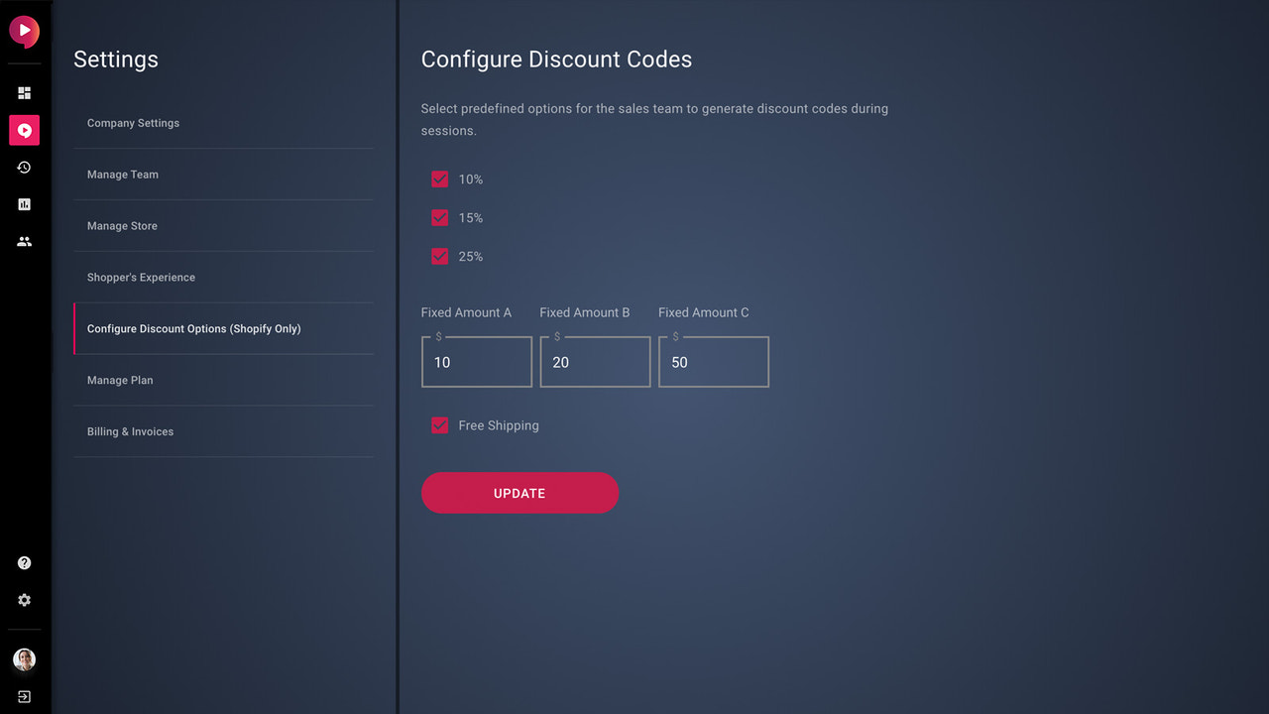
Task: Open help using the question mark icon
Action: tap(24, 562)
